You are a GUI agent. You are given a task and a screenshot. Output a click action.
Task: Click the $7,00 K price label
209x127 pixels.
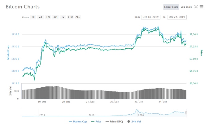pyautogui.click(x=194, y=59)
